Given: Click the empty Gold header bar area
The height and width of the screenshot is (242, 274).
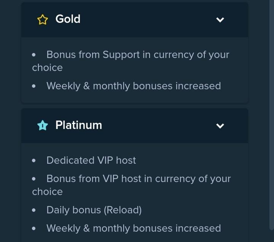Looking at the screenshot, I should (148, 19).
